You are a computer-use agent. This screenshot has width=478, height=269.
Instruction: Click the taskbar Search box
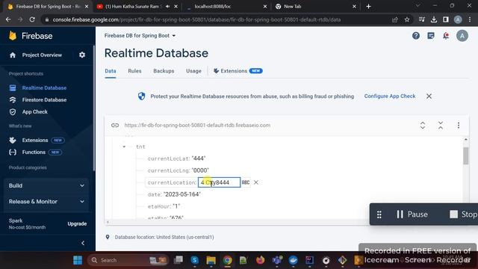click(x=128, y=260)
